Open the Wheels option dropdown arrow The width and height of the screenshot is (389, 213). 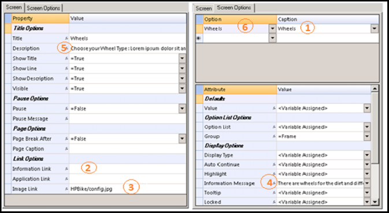coord(272,29)
